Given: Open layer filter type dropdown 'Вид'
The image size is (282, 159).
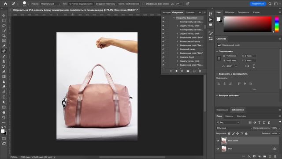Looking at the screenshot, I should click(x=228, y=123).
